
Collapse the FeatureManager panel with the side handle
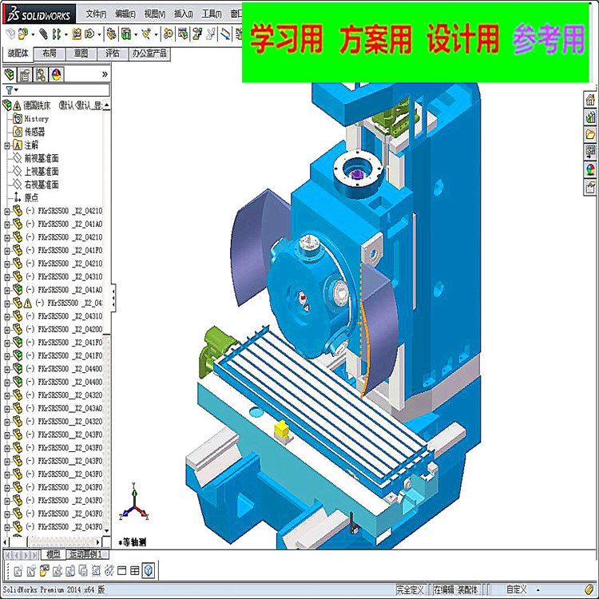point(113,298)
